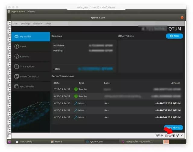Click the pickaxe Mined icon for 6/23/19 14:35
The image size is (193, 152).
(76, 103)
